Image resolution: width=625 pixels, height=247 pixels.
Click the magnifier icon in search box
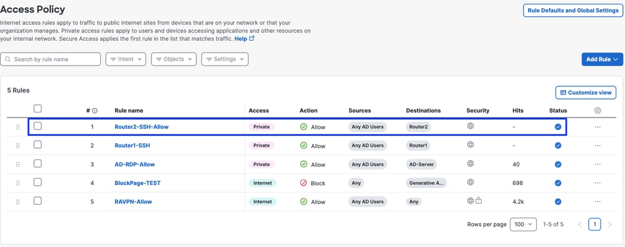point(8,59)
